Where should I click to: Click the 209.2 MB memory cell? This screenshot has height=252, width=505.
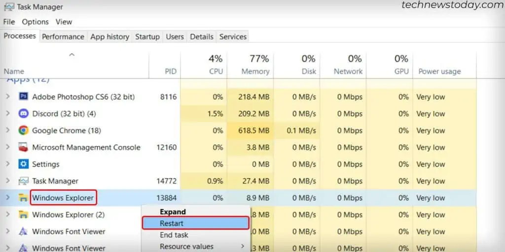(x=250, y=114)
